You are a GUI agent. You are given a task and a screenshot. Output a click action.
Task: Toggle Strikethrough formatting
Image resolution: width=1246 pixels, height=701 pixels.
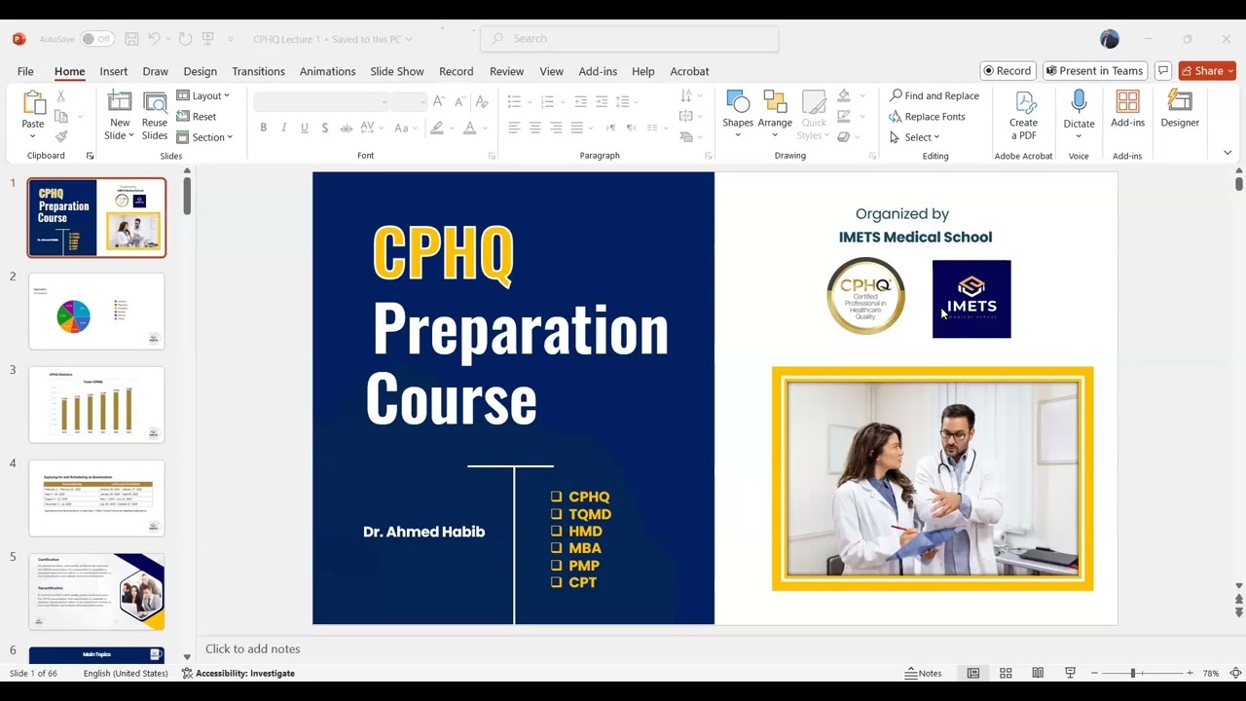point(346,128)
